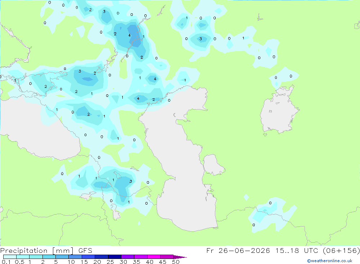
Task: Click the 35–40 mm legend color swatch
Action: point(141,257)
